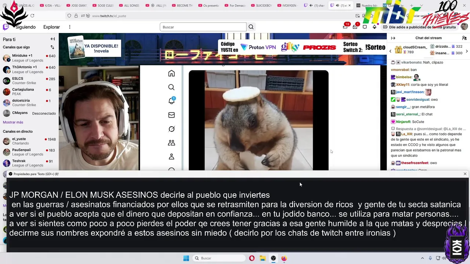The height and width of the screenshot is (264, 470).
Task: Reload page with browser refresh icon
Action: click(x=32, y=16)
